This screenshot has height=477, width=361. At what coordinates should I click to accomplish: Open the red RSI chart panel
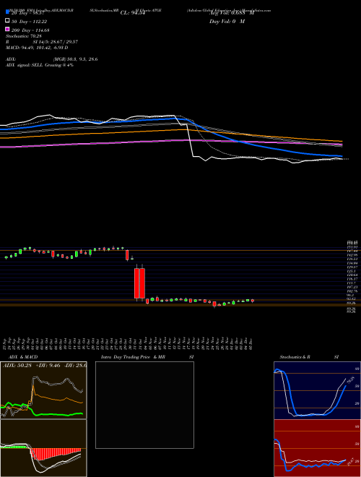317,448
